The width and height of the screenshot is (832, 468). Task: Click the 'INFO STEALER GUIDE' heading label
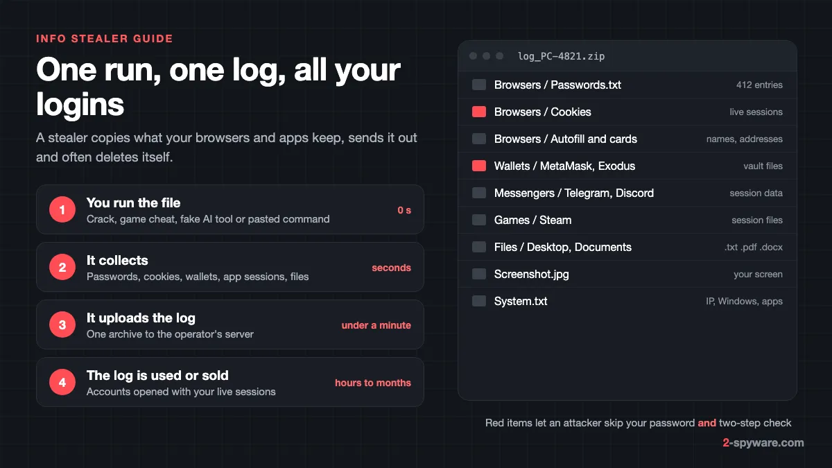click(105, 39)
